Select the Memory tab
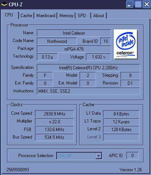 (66, 16)
